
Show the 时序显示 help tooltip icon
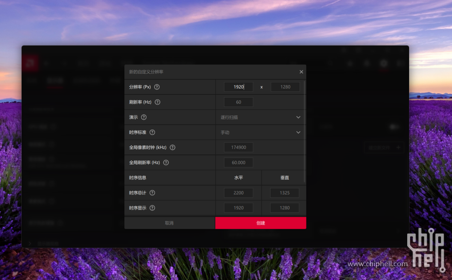click(152, 208)
